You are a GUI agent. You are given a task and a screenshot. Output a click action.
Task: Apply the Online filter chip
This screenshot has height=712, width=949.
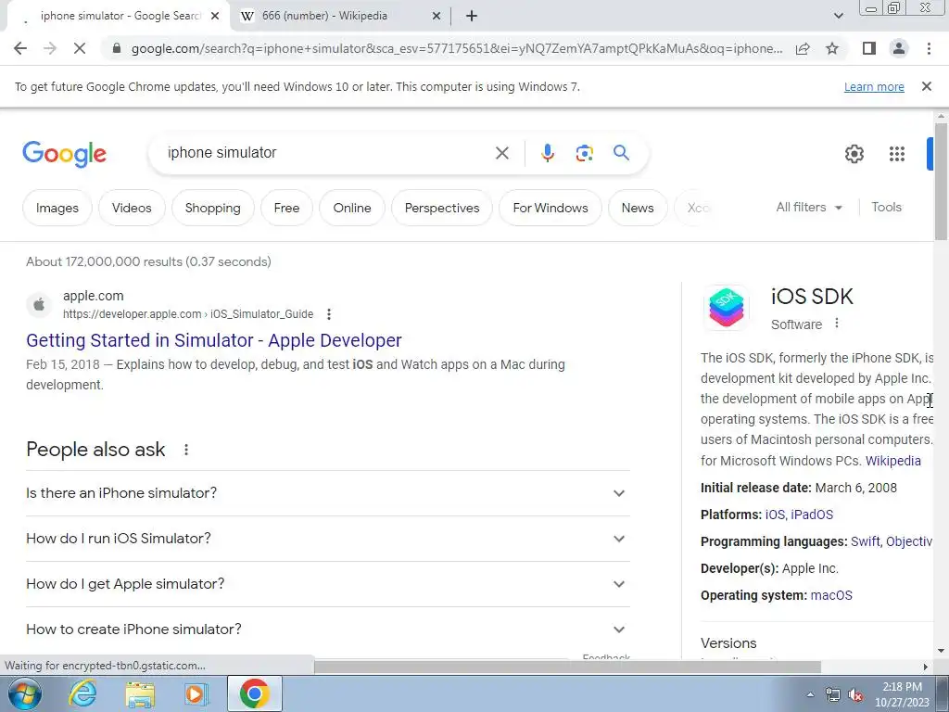pos(351,208)
